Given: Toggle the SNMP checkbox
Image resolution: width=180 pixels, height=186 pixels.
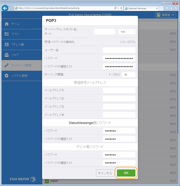Looking at the screenshot, I should click(47, 181).
